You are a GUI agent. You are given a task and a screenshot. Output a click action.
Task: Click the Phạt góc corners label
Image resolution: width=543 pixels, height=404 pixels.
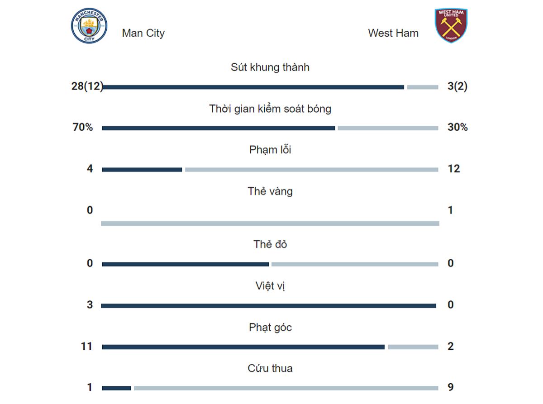(270, 328)
